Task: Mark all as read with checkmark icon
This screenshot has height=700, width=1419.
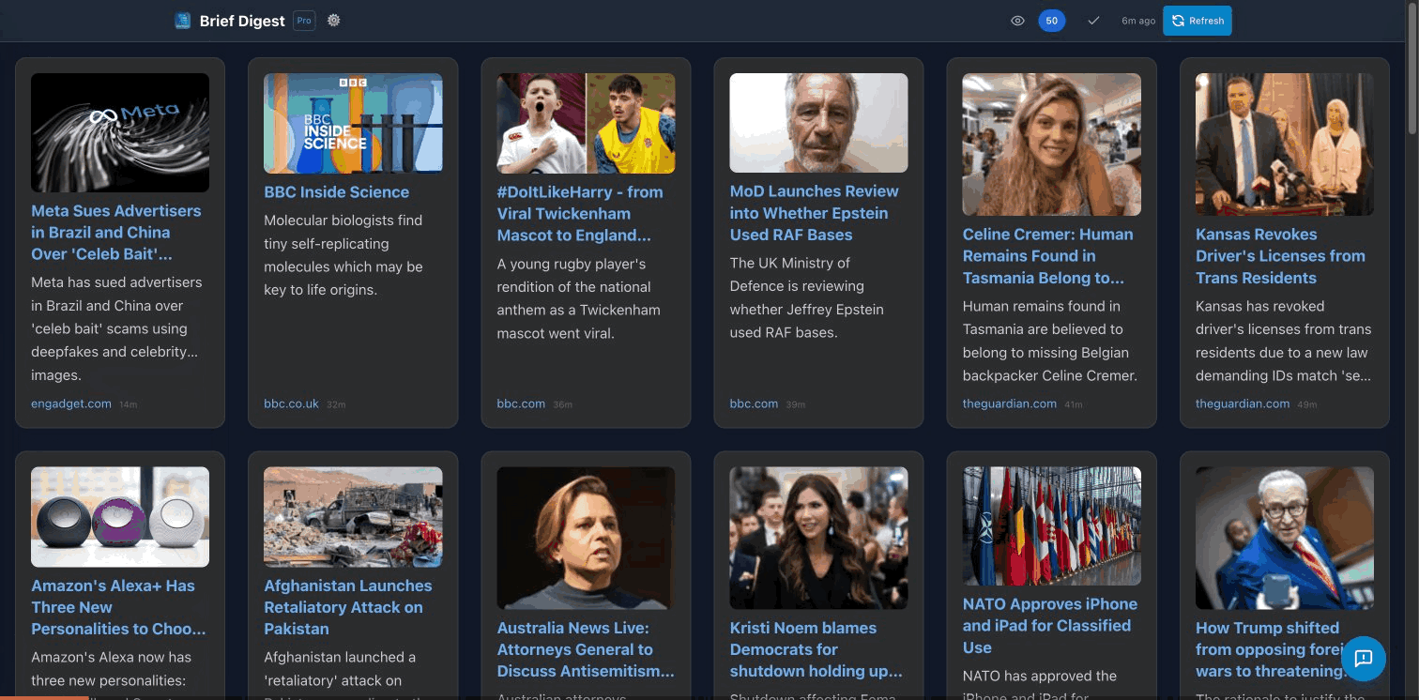Action: 1093,21
